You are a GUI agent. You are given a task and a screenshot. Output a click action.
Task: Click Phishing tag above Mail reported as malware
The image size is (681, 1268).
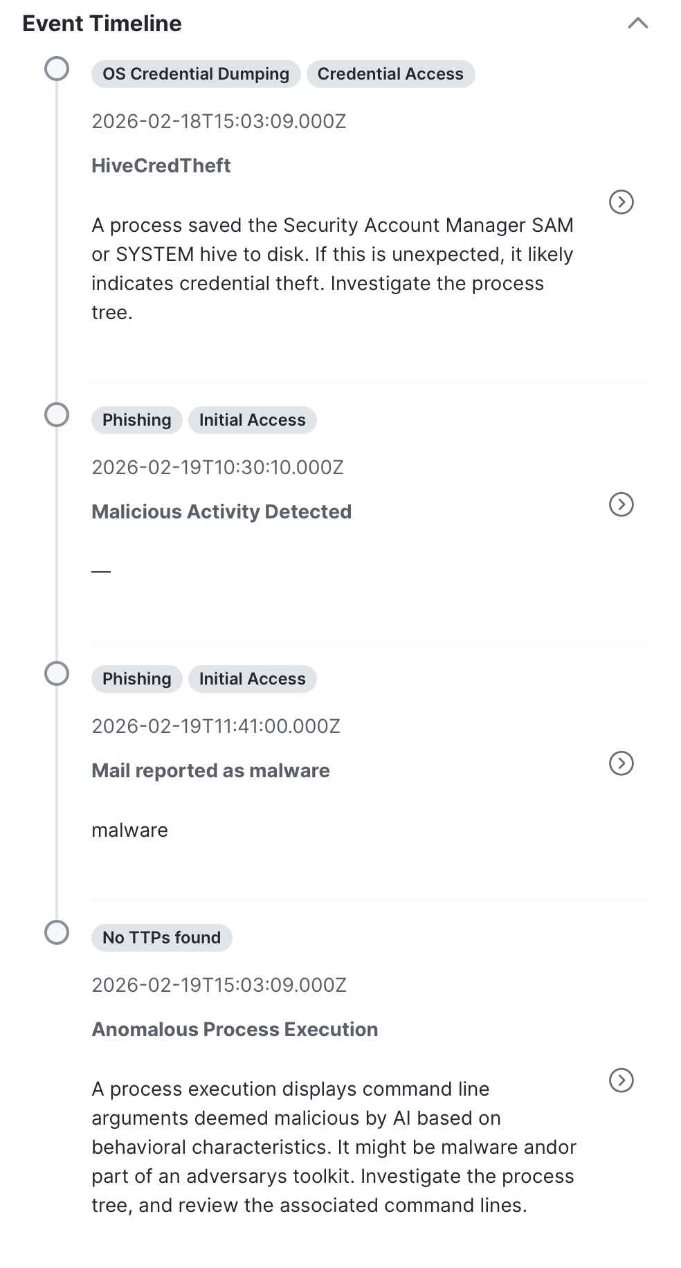click(x=136, y=679)
